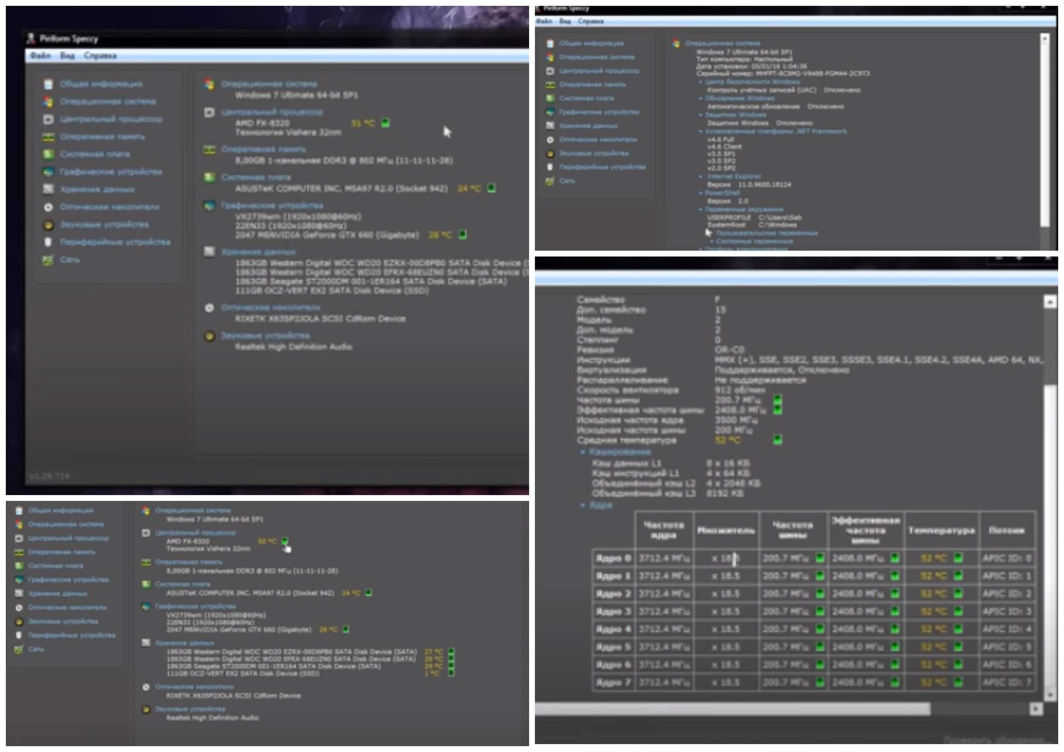
Task: Click the 2408.0 МГц icon in Ядро 7 row
Action: click(894, 682)
